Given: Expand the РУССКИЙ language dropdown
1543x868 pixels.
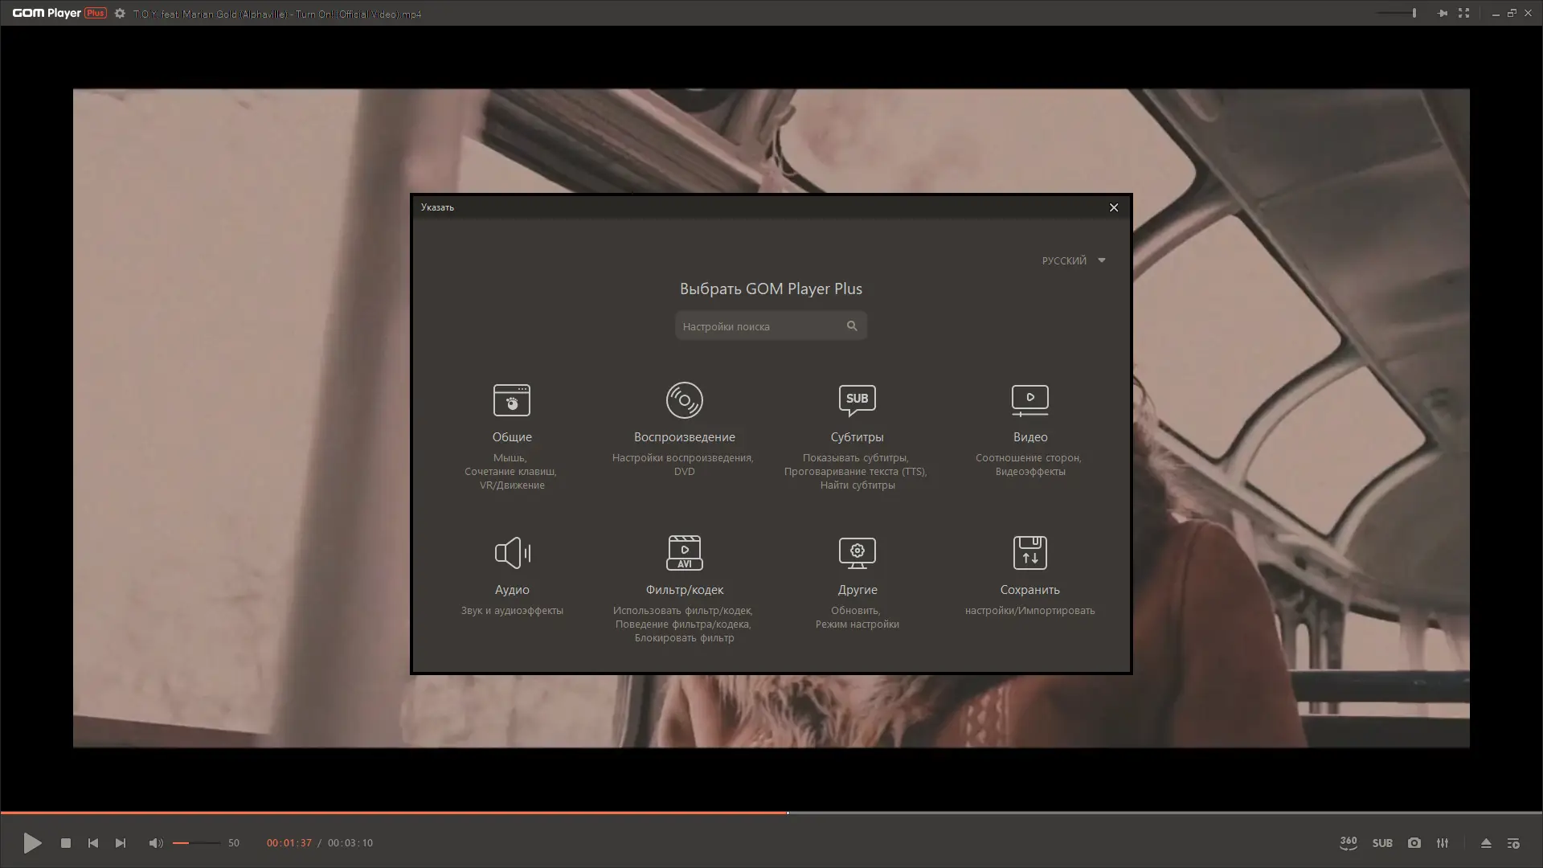Looking at the screenshot, I should (x=1074, y=260).
